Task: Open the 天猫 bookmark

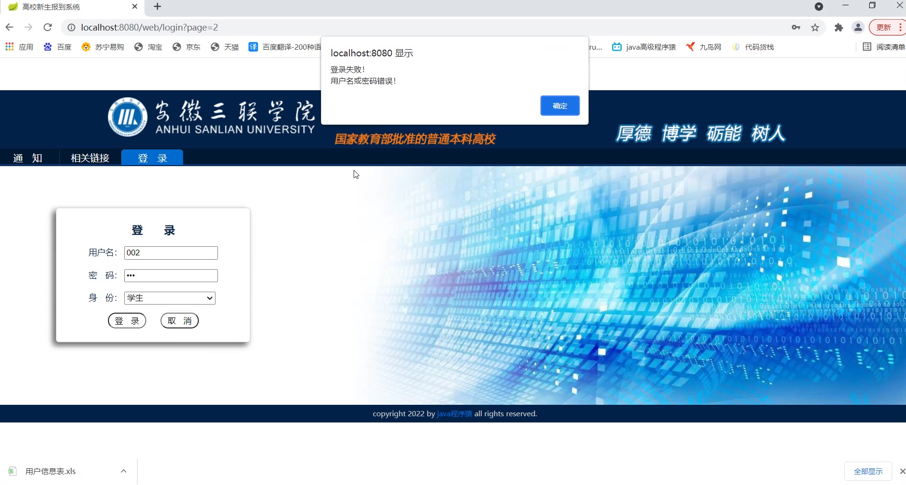Action: pos(225,47)
